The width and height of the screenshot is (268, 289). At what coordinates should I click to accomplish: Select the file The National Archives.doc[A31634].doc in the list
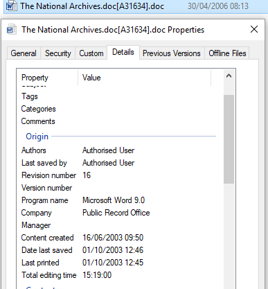coord(92,6)
